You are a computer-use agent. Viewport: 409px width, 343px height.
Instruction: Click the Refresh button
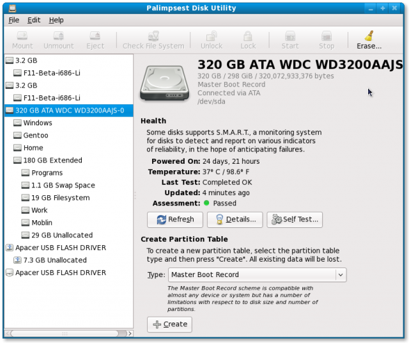click(174, 219)
